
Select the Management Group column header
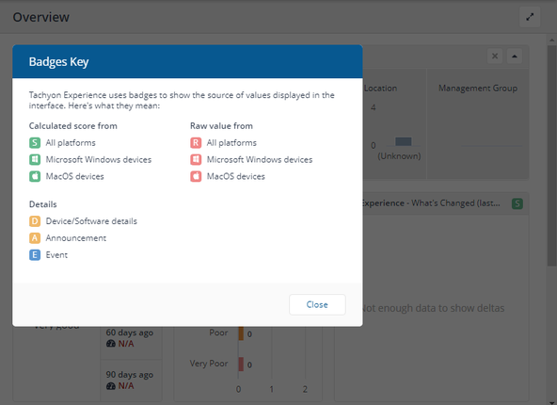pyautogui.click(x=478, y=89)
